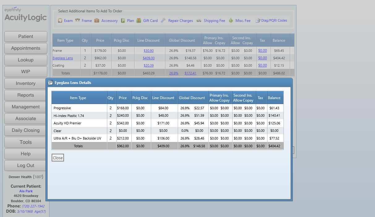Click the Frame line discount $30.90 link

pos(149,51)
